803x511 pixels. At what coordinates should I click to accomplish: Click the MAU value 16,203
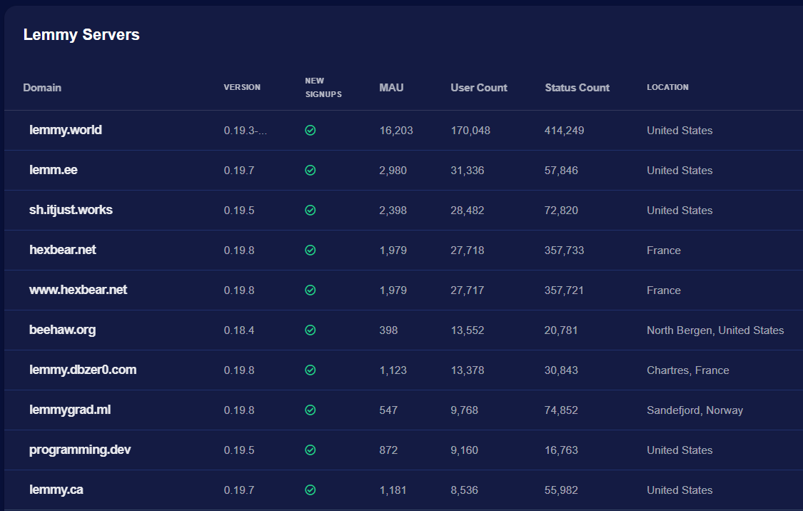point(396,131)
